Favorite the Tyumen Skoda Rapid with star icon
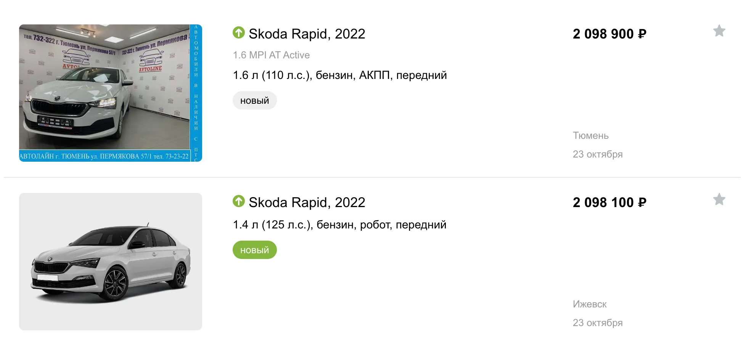Viewport: 746px width, 344px height. 719,31
